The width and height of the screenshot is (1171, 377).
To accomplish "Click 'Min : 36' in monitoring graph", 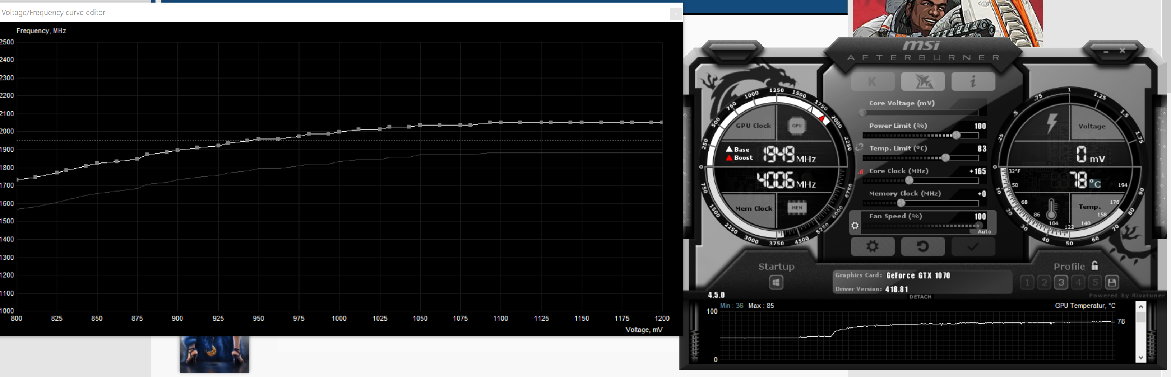I will pos(731,306).
